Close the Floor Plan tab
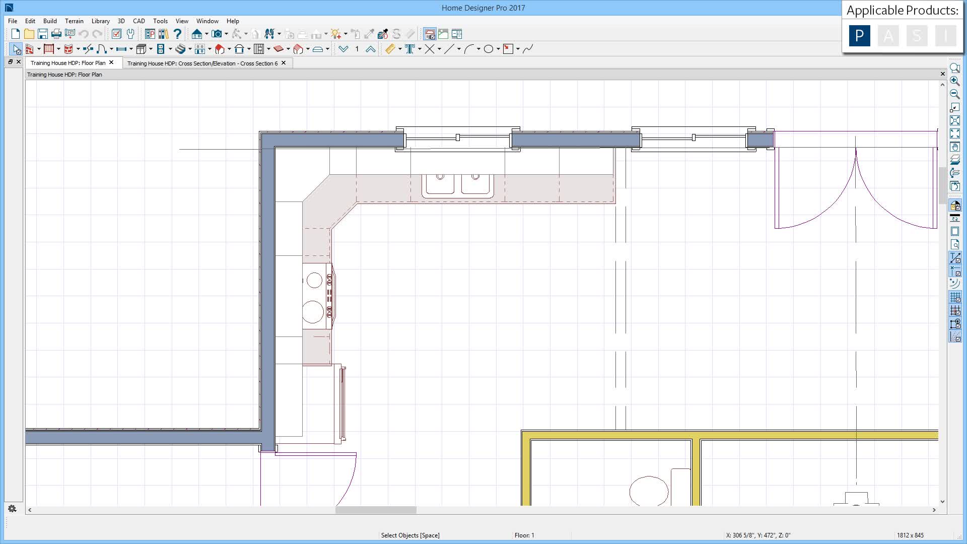Image resolution: width=967 pixels, height=544 pixels. point(111,62)
